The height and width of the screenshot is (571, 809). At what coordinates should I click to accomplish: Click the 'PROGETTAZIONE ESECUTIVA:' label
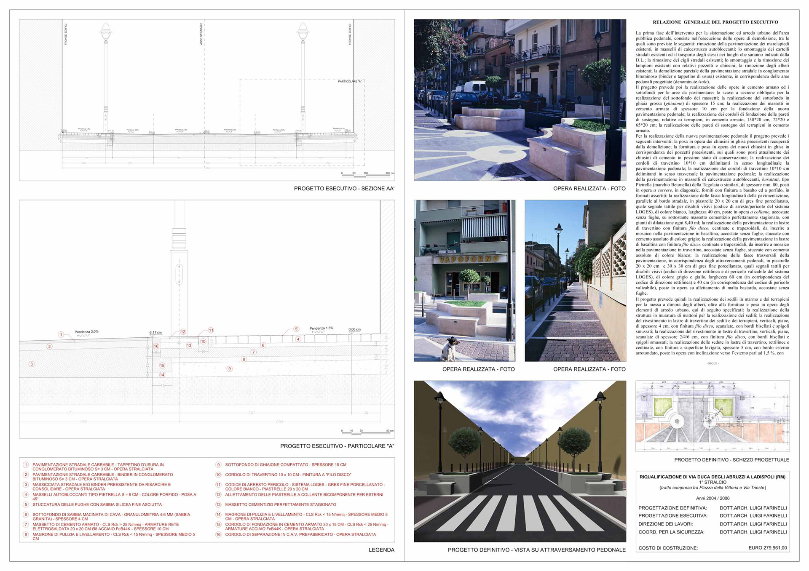coord(672,516)
